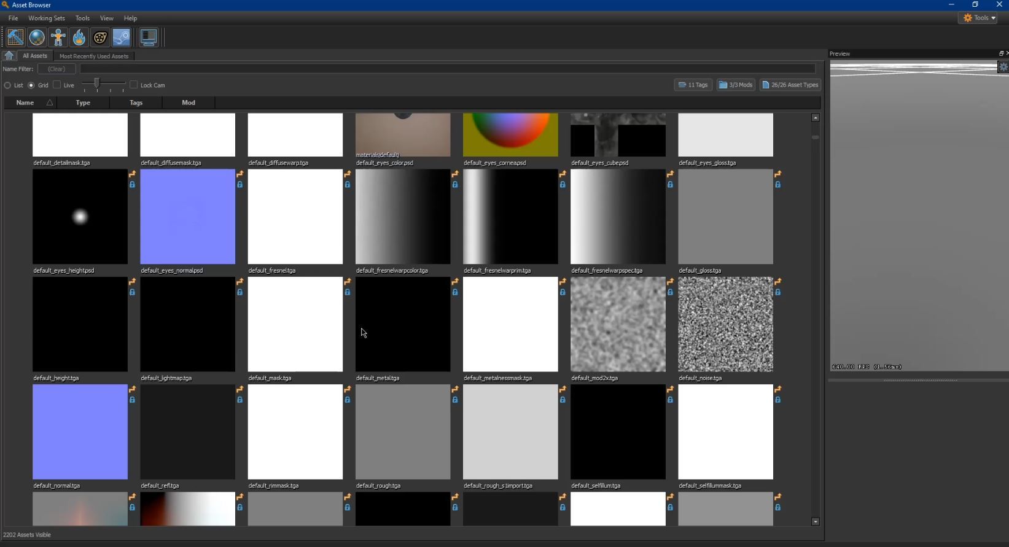1009x547 pixels.
Task: Click the scrollbar down arrow in asset grid
Action: [816, 521]
